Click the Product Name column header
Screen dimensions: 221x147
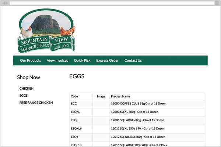pos(120,96)
